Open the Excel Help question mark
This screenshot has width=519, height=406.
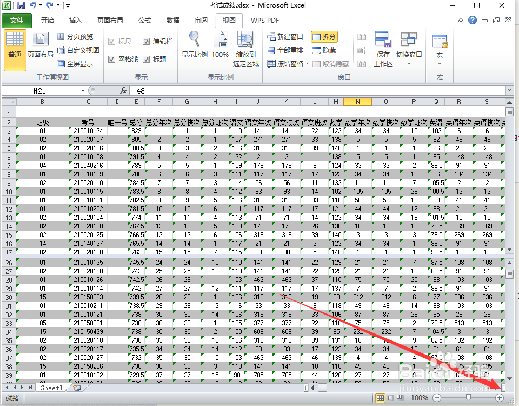(x=473, y=20)
